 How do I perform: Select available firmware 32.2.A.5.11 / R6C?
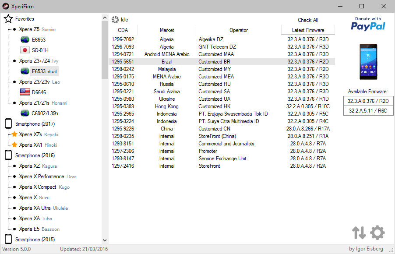[368, 111]
